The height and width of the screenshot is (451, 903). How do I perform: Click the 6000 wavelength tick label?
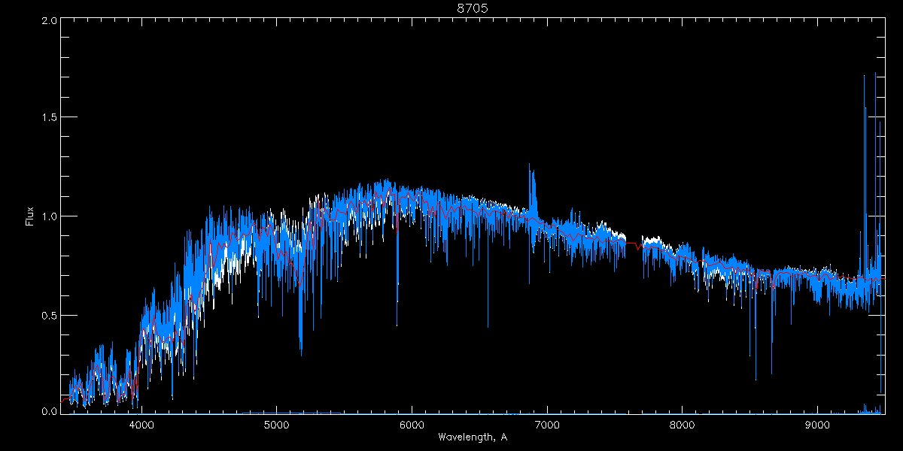point(412,424)
